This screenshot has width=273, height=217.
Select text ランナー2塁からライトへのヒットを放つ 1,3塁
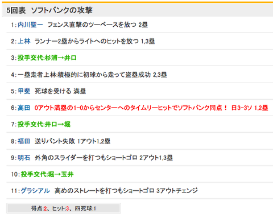click(x=94, y=41)
